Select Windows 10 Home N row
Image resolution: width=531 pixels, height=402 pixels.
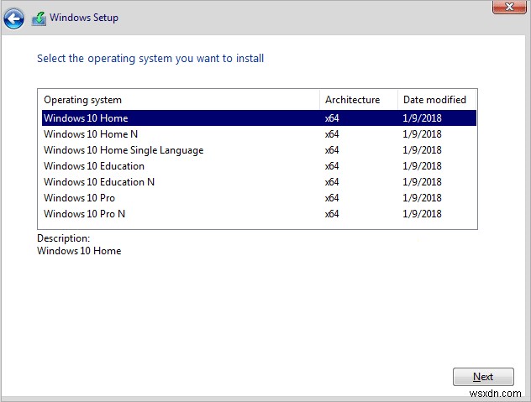pyautogui.click(x=91, y=134)
